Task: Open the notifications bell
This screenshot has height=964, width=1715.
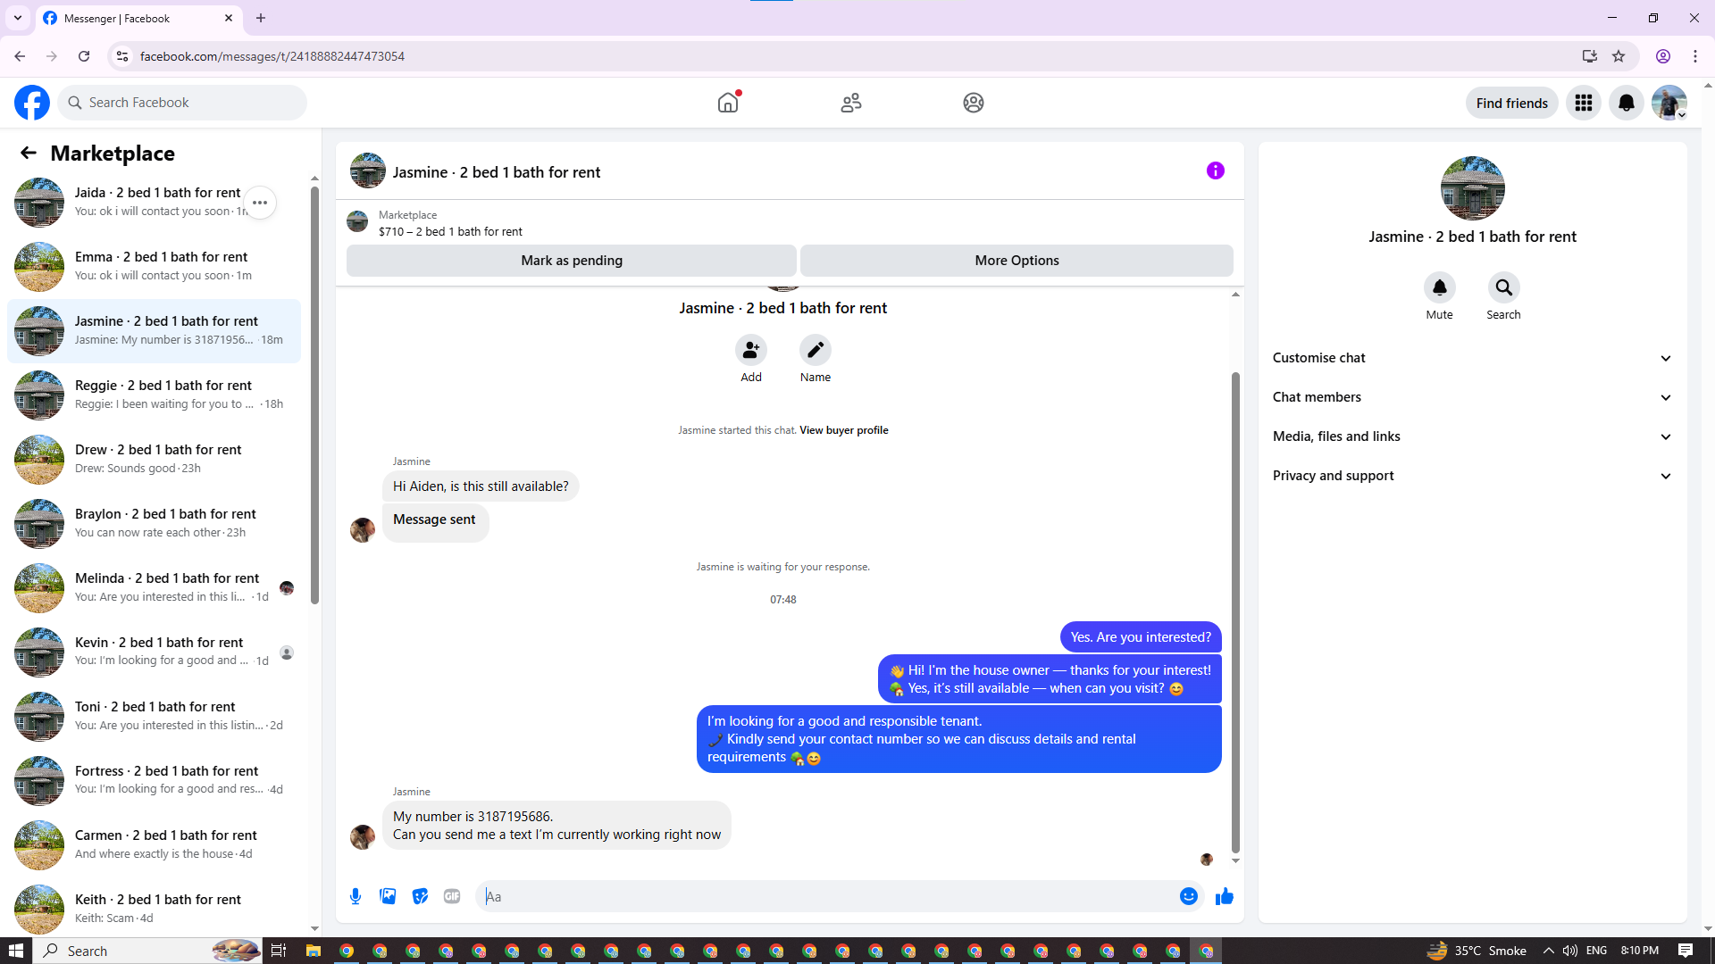Action: point(1627,103)
